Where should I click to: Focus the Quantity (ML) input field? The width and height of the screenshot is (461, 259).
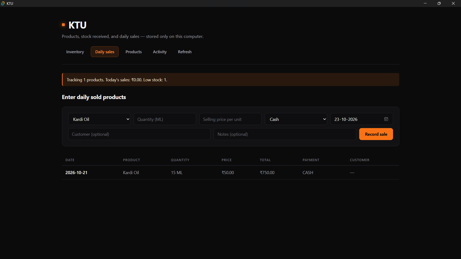pos(165,119)
